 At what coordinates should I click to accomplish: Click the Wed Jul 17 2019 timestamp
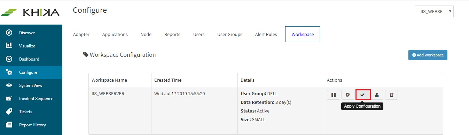tap(179, 93)
